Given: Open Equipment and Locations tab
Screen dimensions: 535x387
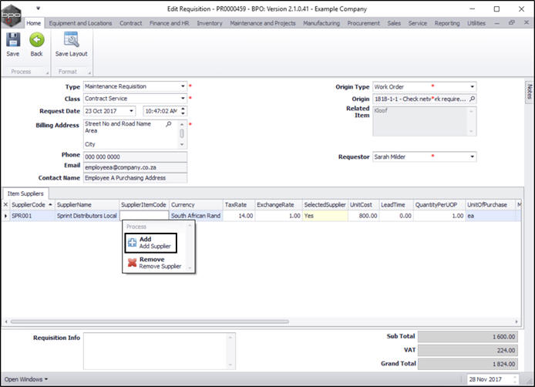Looking at the screenshot, I should click(80, 23).
